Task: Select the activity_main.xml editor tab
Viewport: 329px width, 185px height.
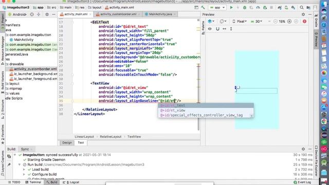Action: coord(76,14)
